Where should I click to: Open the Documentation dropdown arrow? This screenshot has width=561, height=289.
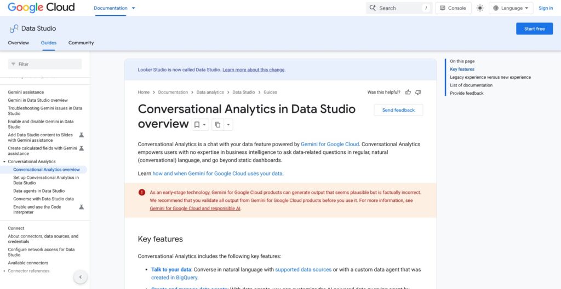tap(134, 8)
